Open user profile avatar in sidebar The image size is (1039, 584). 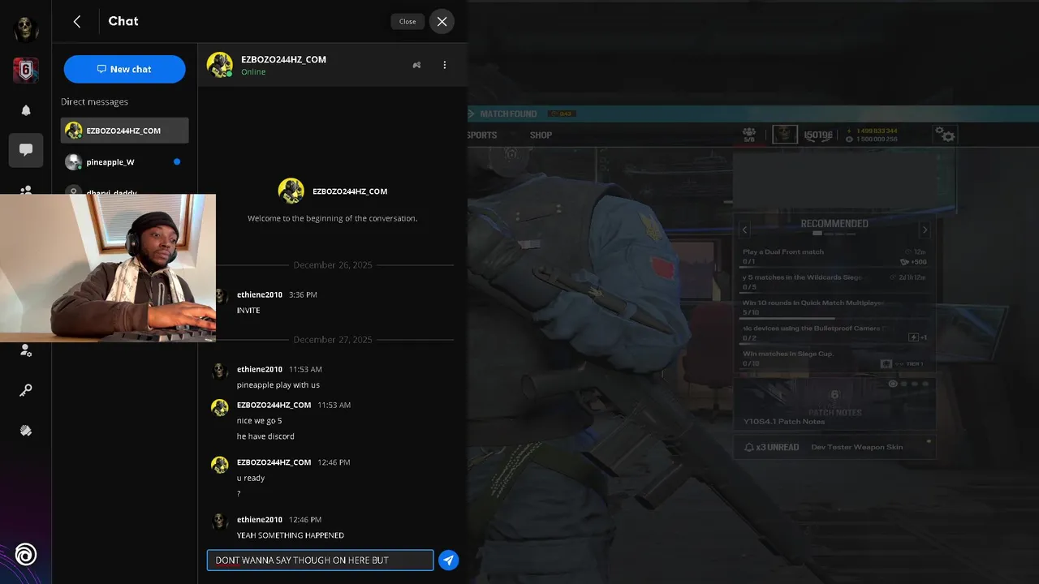pyautogui.click(x=26, y=28)
